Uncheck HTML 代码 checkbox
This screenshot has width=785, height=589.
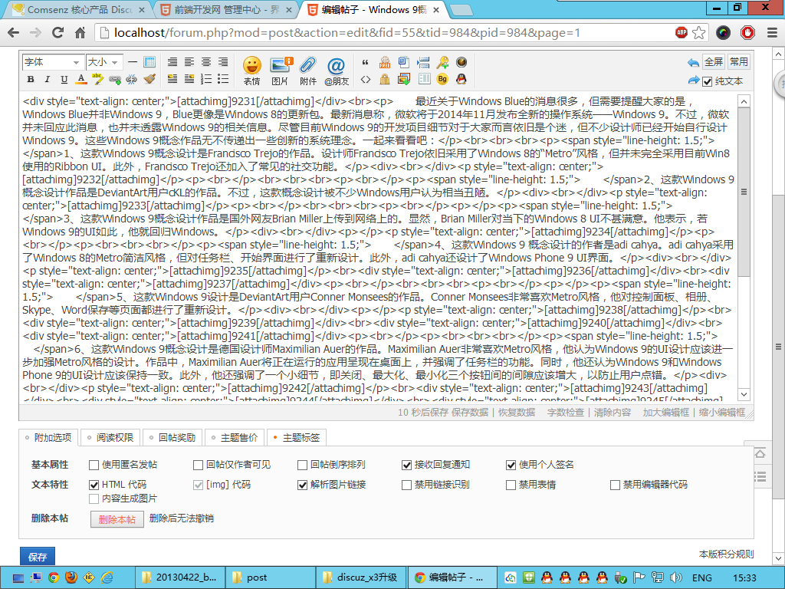click(94, 485)
